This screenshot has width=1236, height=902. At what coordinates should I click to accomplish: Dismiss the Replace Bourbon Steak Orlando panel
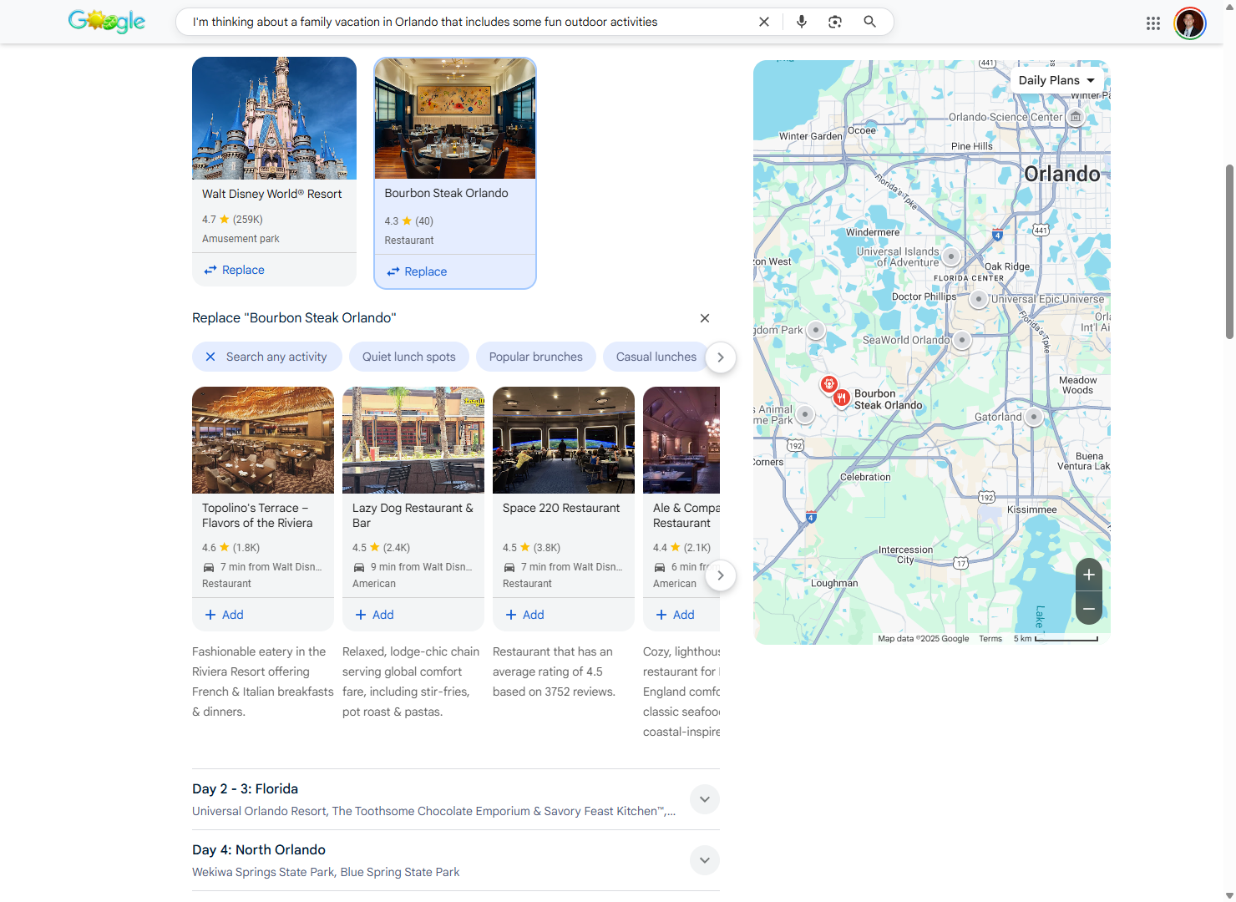(704, 318)
